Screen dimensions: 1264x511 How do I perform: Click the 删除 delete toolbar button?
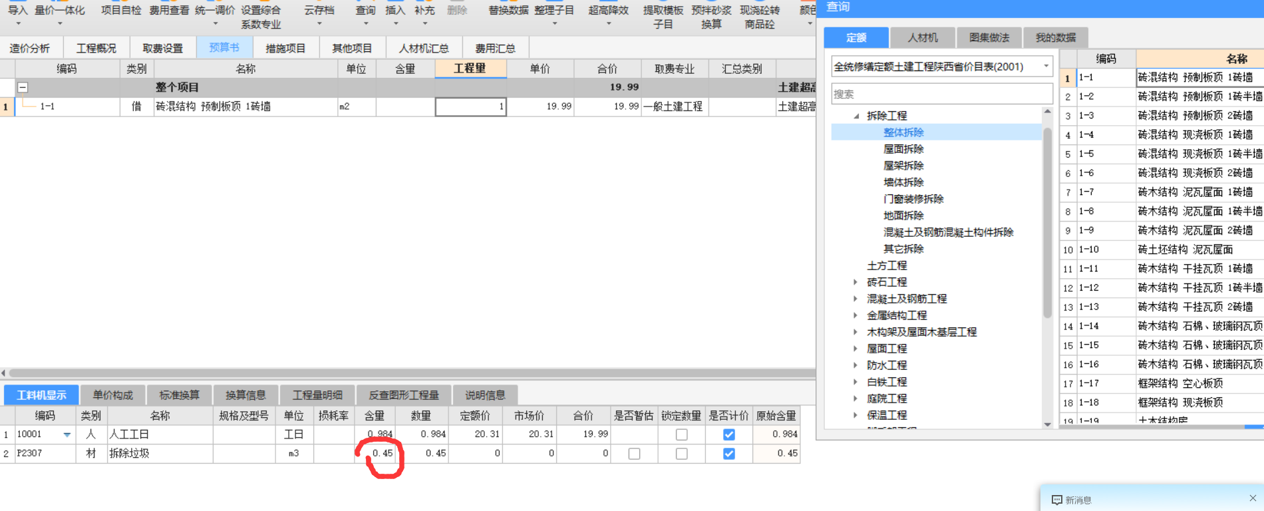[457, 11]
